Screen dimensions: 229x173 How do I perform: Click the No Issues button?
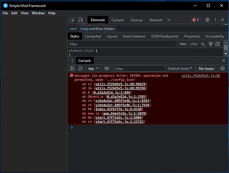click(206, 68)
